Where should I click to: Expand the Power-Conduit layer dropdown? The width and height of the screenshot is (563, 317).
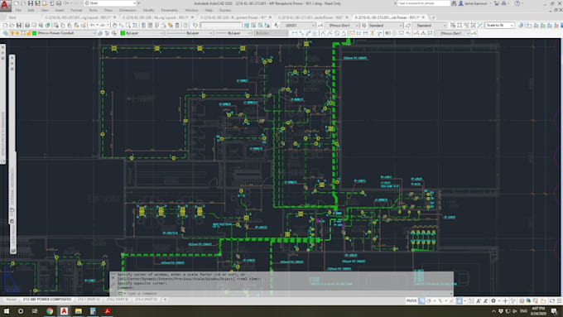pyautogui.click(x=94, y=33)
